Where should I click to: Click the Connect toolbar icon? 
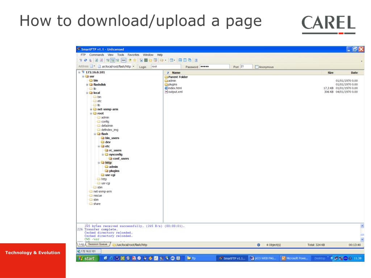click(x=81, y=60)
